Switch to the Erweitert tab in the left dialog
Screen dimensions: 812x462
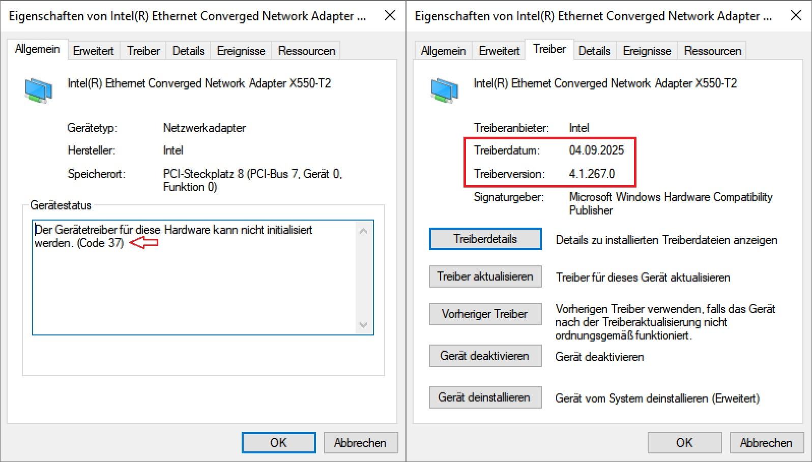(x=93, y=50)
